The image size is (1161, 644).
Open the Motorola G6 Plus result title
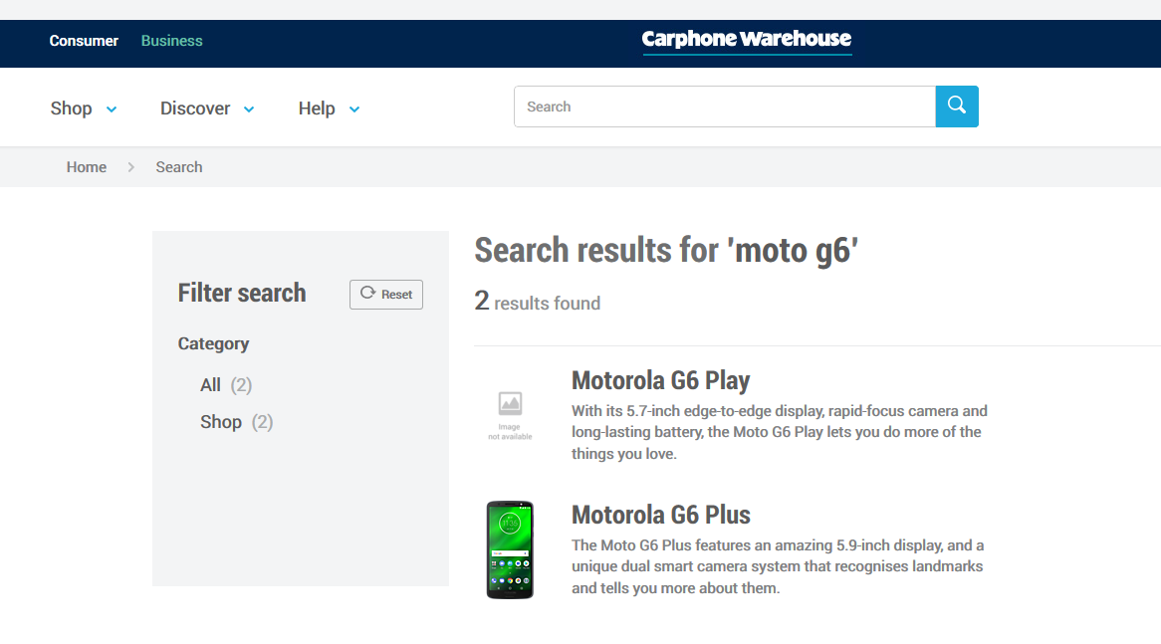660,516
